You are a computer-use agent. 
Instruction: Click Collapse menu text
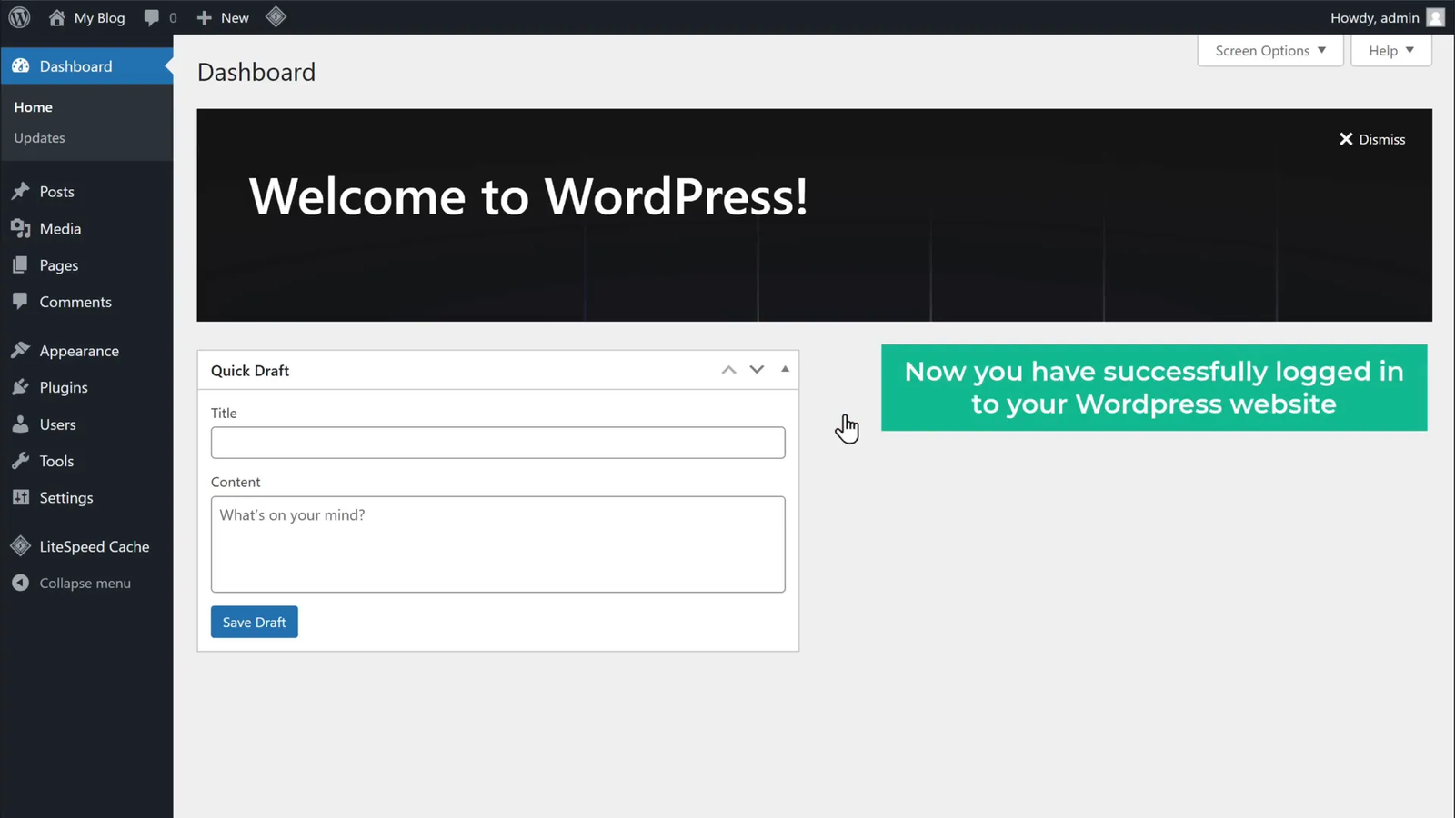tap(85, 584)
